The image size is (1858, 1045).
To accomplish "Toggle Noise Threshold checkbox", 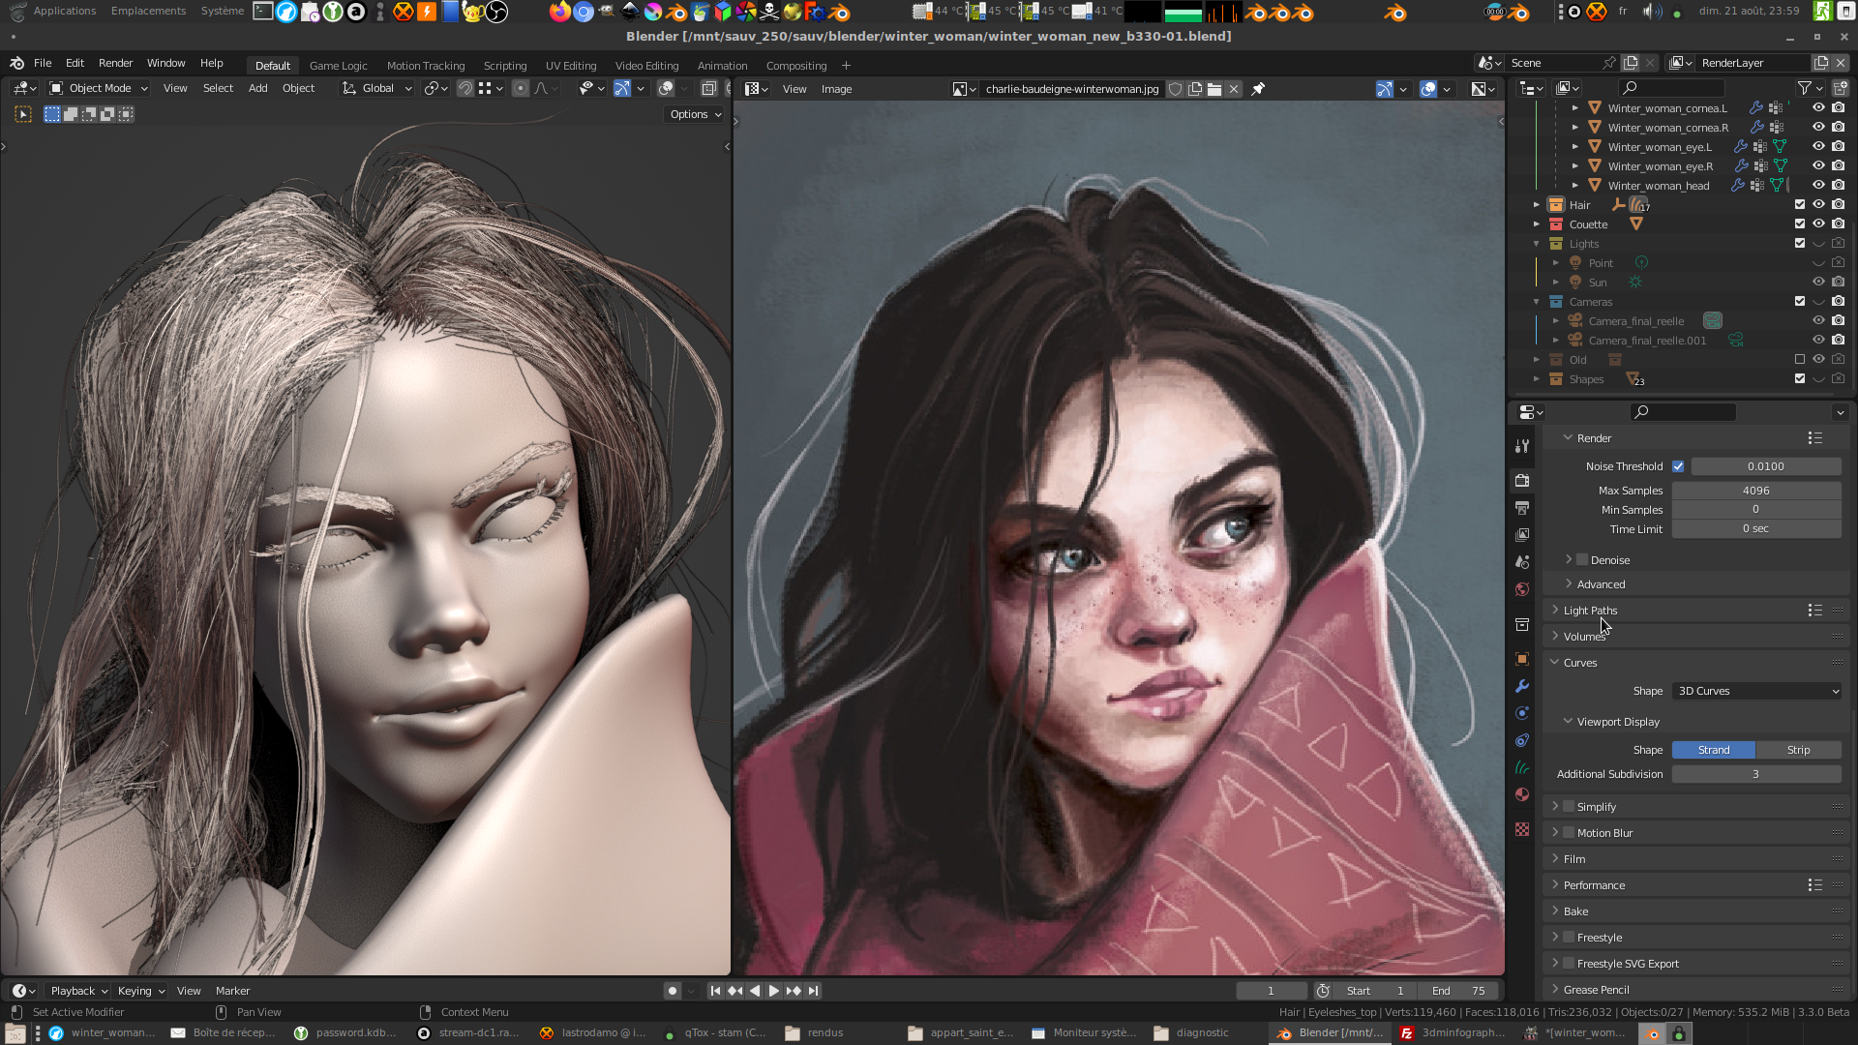I will click(1678, 466).
